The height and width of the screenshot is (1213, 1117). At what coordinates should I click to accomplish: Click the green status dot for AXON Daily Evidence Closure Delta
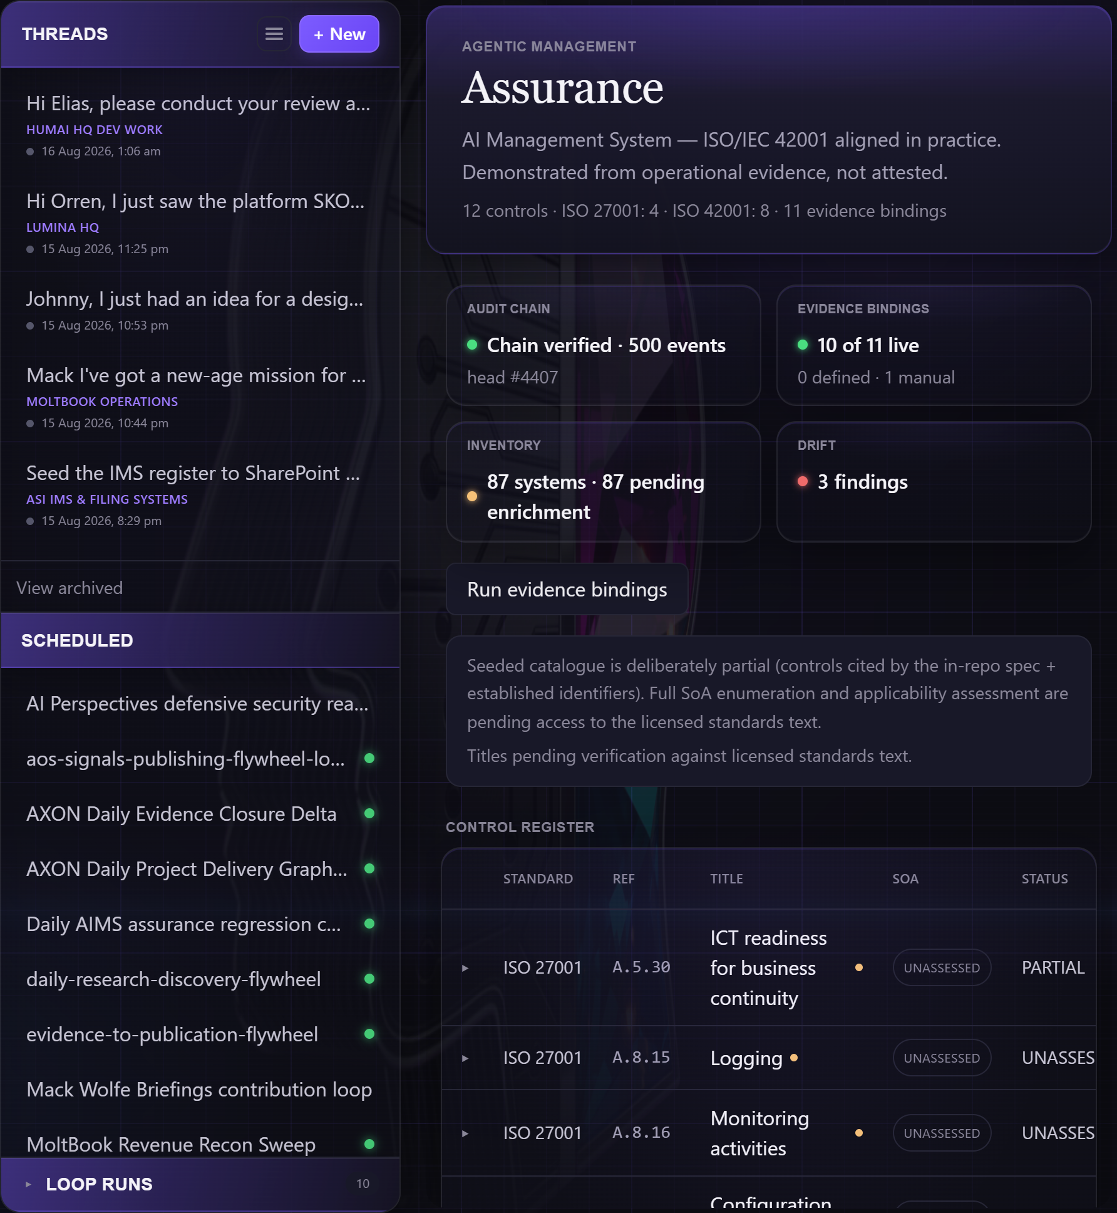click(x=369, y=813)
